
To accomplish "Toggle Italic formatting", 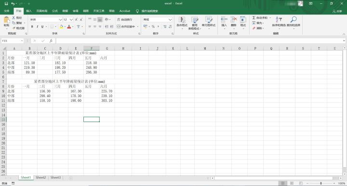I will click(x=38, y=27).
